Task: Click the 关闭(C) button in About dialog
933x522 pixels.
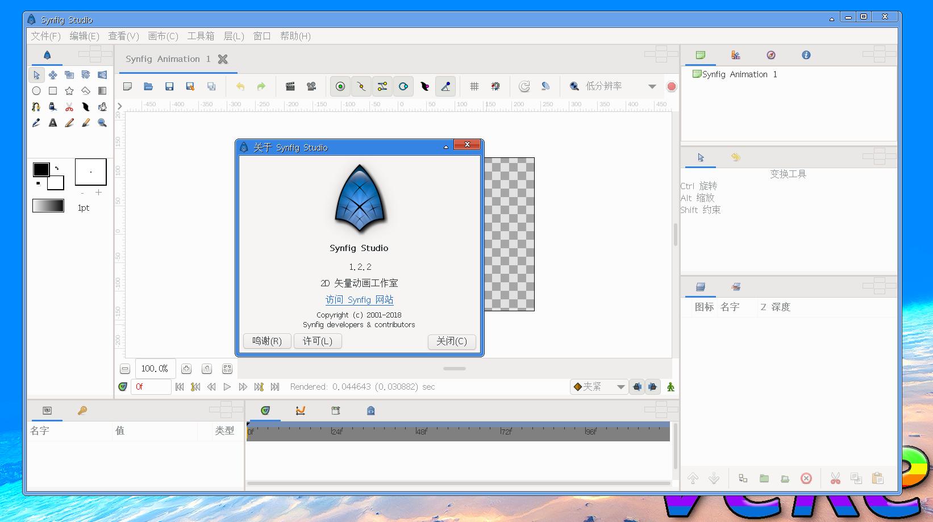Action: 451,341
